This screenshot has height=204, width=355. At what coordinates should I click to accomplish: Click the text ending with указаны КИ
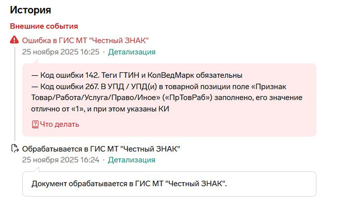[x=100, y=109]
